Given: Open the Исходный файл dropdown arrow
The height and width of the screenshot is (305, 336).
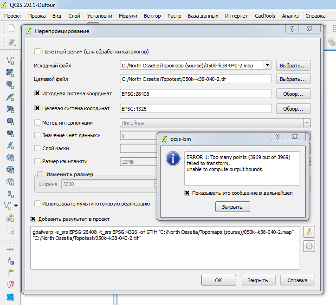Looking at the screenshot, I should coord(267,65).
